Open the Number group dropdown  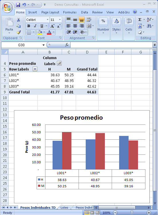103,28
